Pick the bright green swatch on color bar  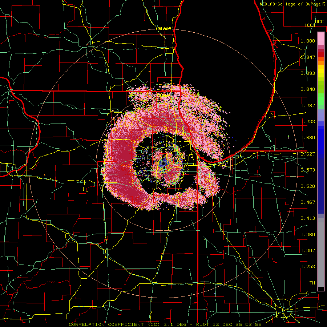pyautogui.click(x=321, y=99)
